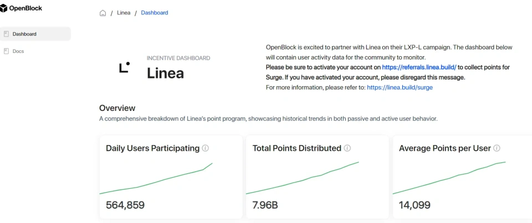532x223 pixels.
Task: Click the OpenBlock cube logo icon
Action: pyautogui.click(x=4, y=8)
